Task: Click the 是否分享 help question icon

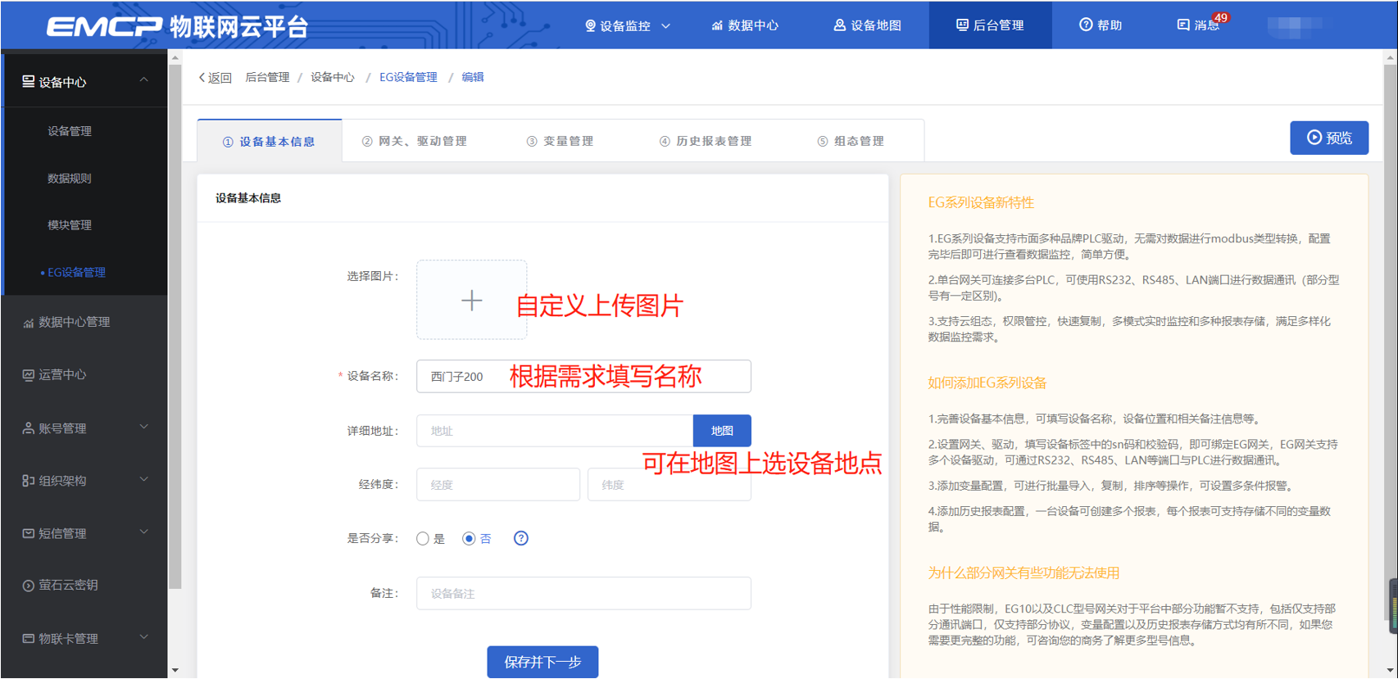Action: pos(521,538)
